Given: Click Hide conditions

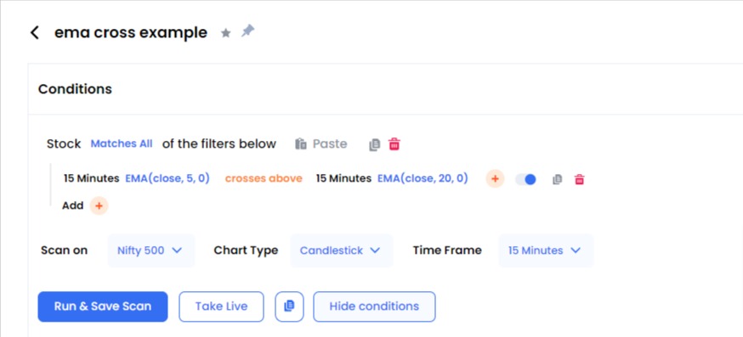Looking at the screenshot, I should pos(374,306).
